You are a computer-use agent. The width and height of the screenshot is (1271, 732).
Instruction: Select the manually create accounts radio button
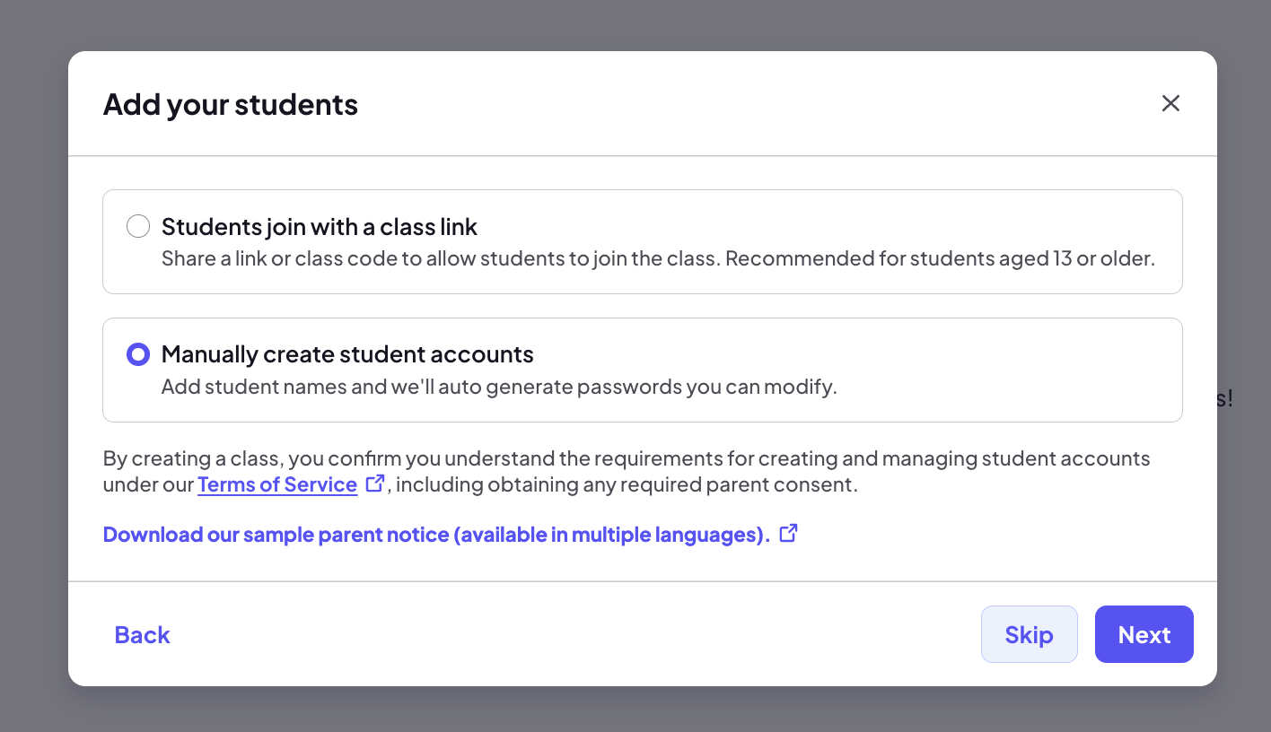tap(138, 354)
